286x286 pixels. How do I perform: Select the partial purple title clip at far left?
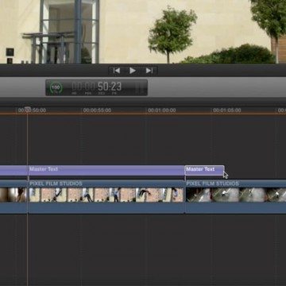[x=14, y=171]
